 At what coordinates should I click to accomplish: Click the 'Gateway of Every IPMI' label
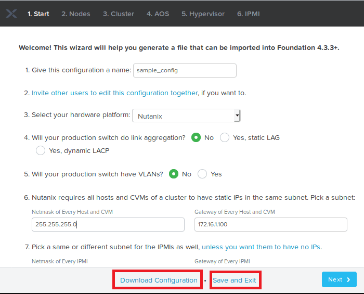(x=222, y=261)
